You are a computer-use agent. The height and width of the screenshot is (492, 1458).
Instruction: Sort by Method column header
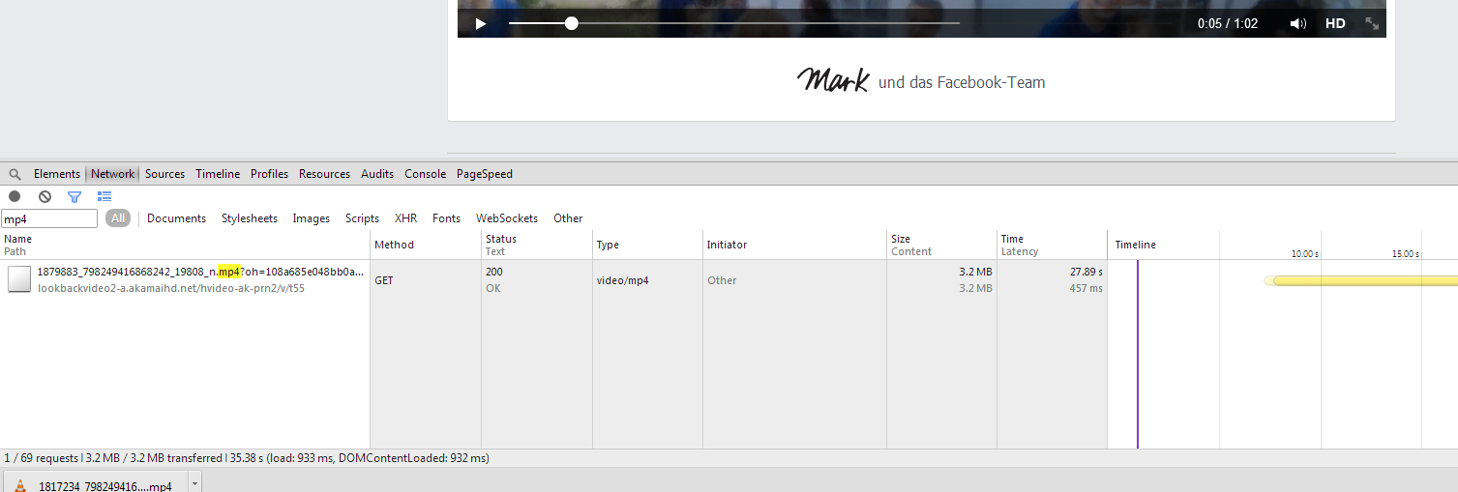426,245
